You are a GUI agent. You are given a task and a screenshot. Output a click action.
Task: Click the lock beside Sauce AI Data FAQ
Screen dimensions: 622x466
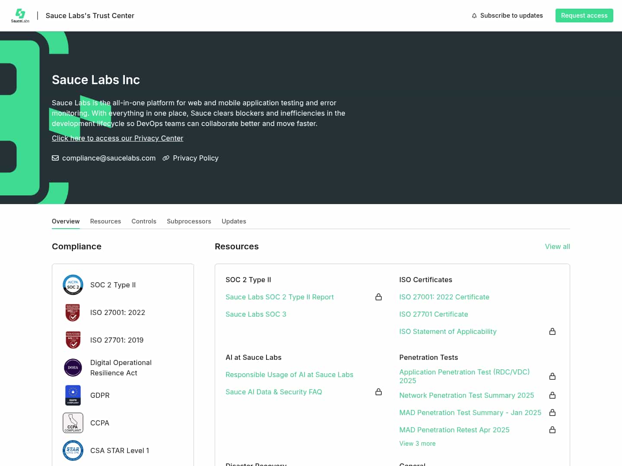coord(379,392)
